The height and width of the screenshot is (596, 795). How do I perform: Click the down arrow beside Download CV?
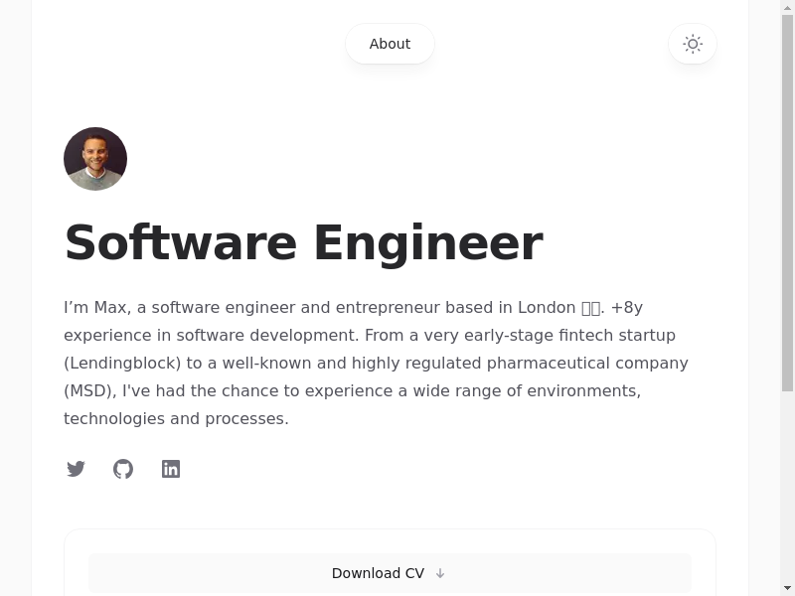coord(440,573)
